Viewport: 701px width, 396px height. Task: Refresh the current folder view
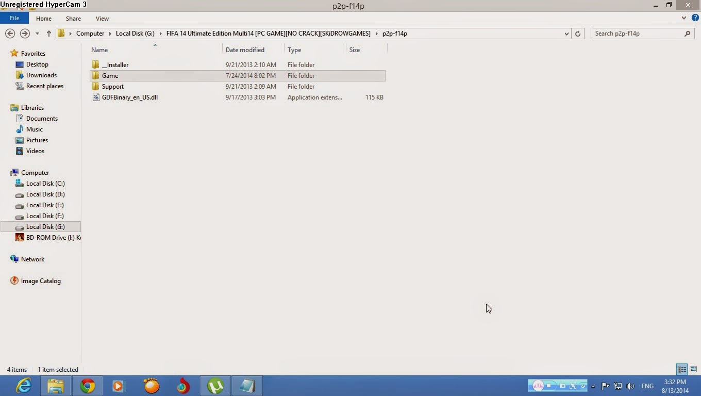[x=578, y=34]
